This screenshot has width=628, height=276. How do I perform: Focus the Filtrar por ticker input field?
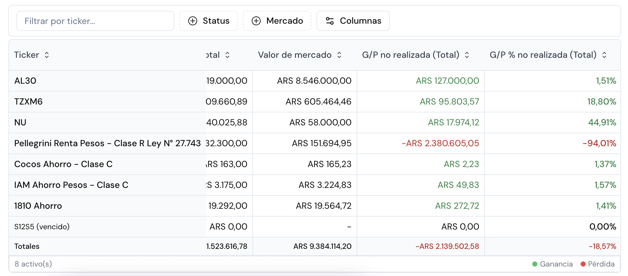[95, 21]
